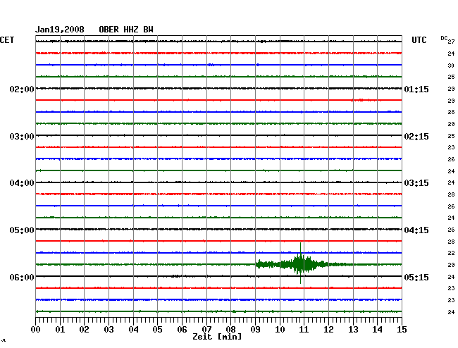Click minute label "14" on time axis

pyautogui.click(x=377, y=330)
